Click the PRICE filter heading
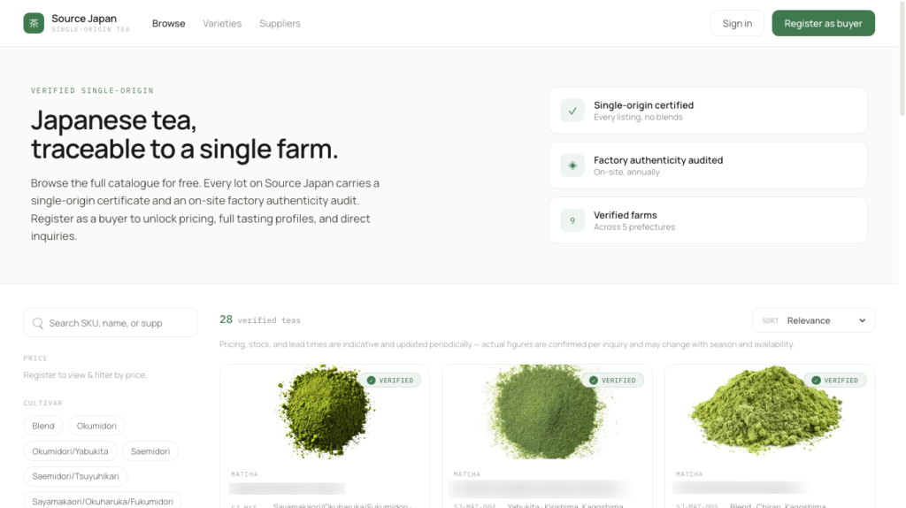 click(x=35, y=358)
